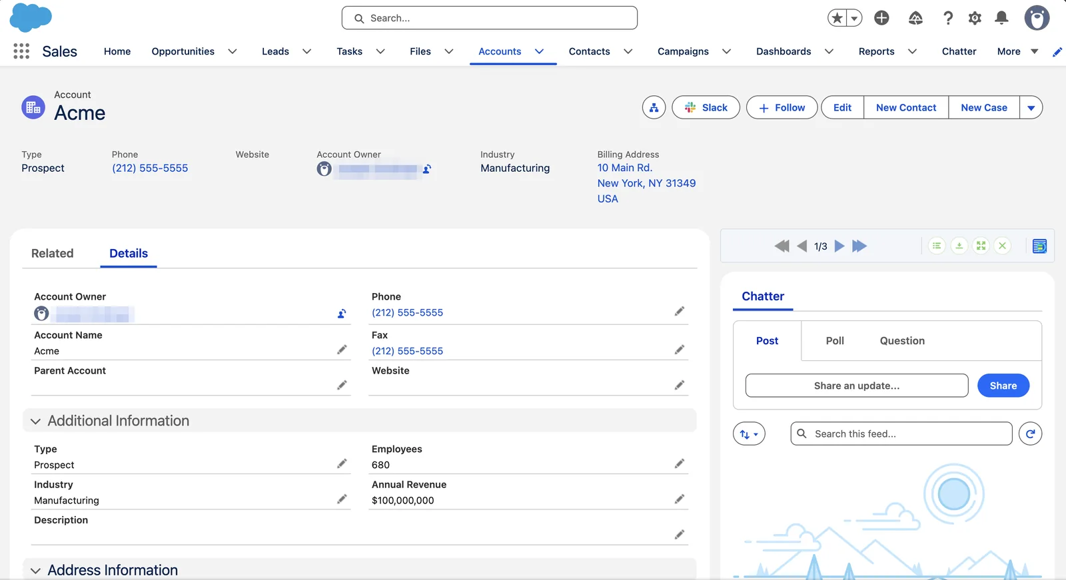The width and height of the screenshot is (1066, 580).
Task: Jump to last record double-right arrow
Action: [859, 246]
